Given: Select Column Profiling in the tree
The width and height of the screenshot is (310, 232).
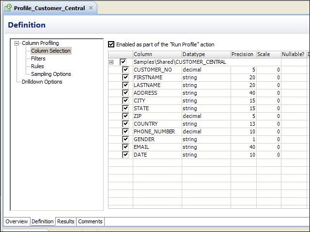Looking at the screenshot, I should point(40,43).
